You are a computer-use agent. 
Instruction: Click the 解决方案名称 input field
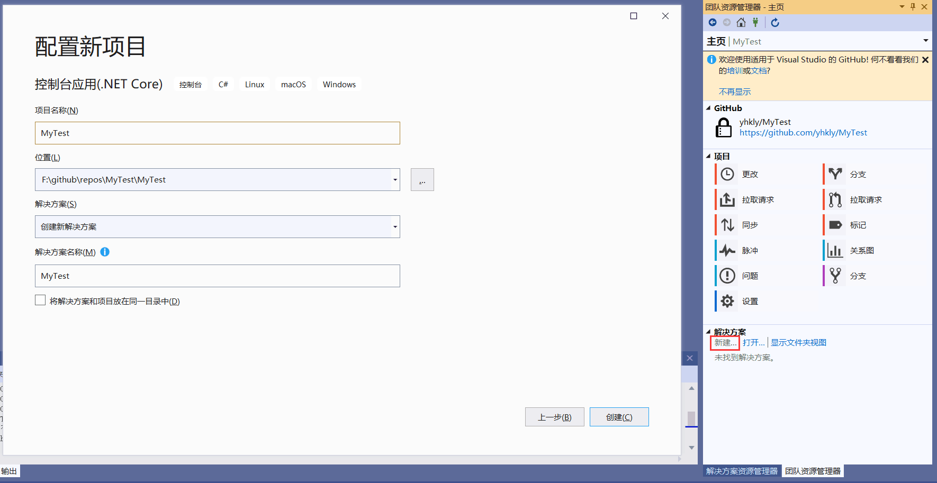point(218,276)
